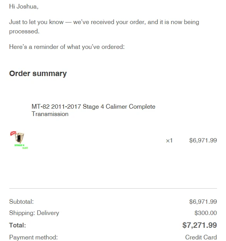Viewport: 226px width, 241px height.
Task: Click the bold Total label
Action: coord(17,225)
